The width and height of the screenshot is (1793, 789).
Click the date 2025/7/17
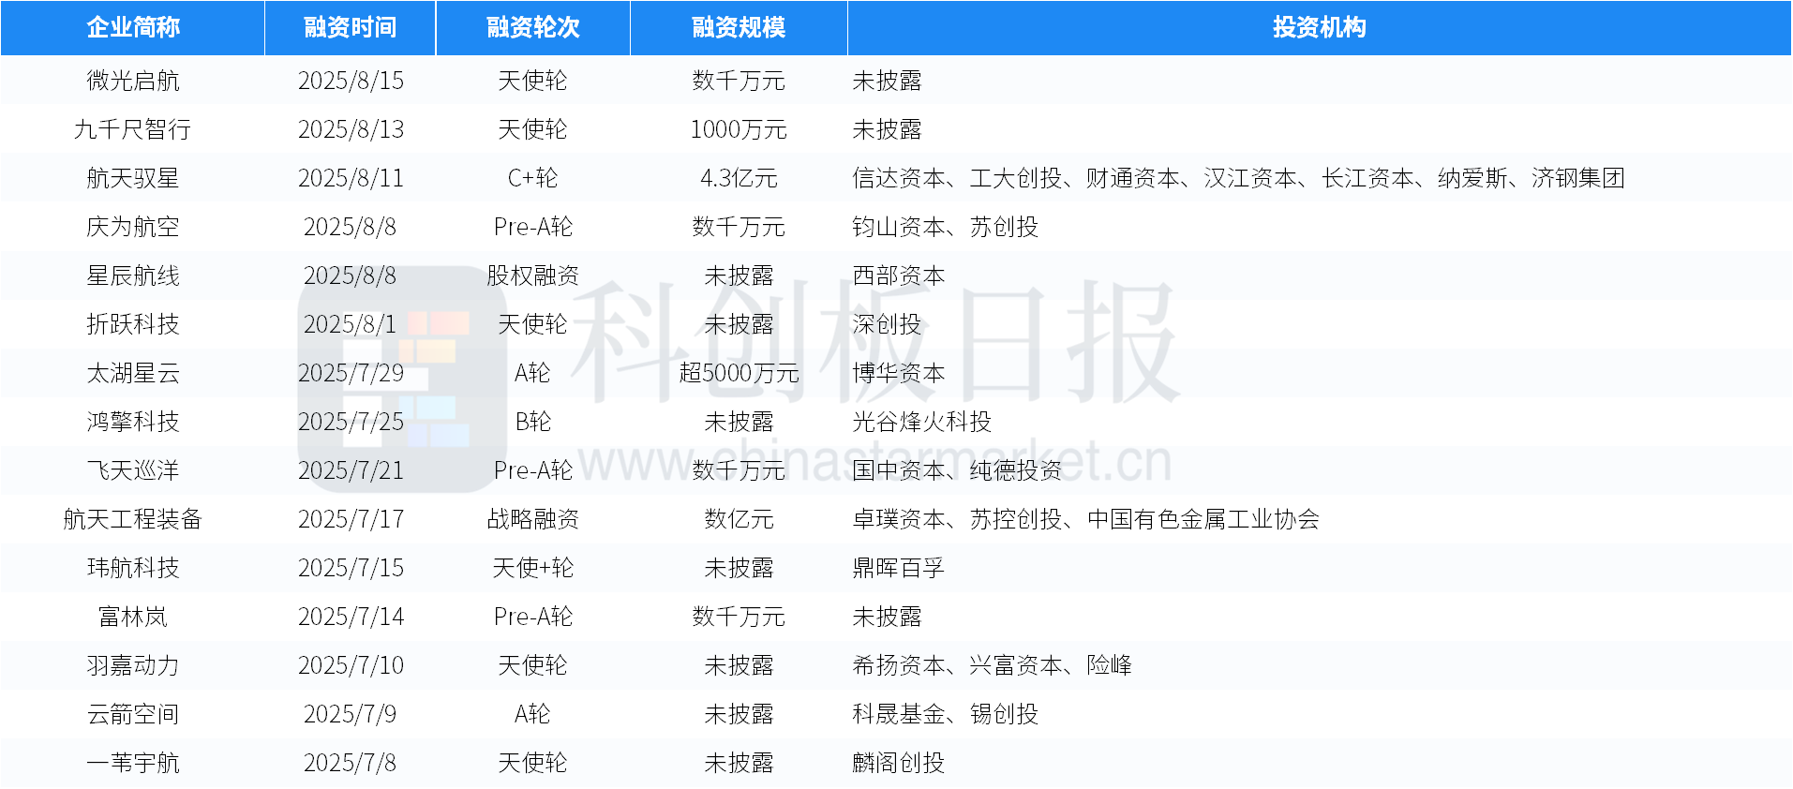[351, 519]
